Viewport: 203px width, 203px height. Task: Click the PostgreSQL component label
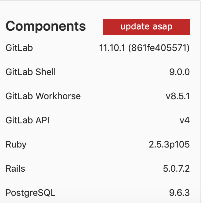[31, 193]
